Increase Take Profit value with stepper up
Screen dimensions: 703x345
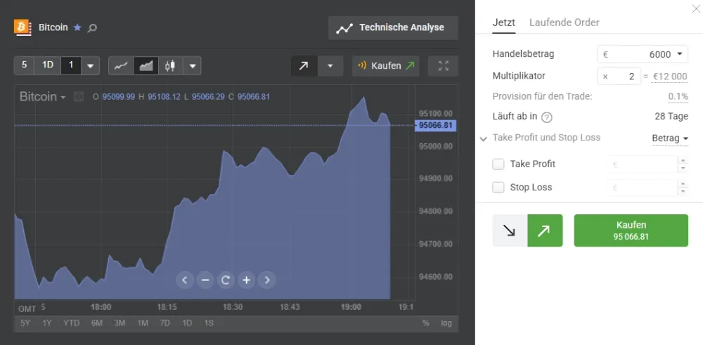click(683, 160)
